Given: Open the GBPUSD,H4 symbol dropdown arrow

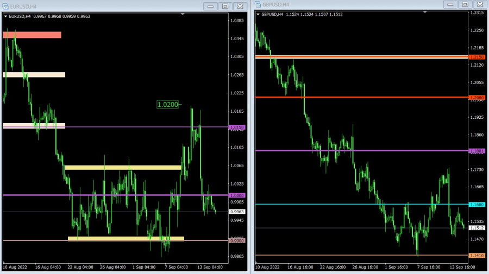Looking at the screenshot, I should (258, 14).
